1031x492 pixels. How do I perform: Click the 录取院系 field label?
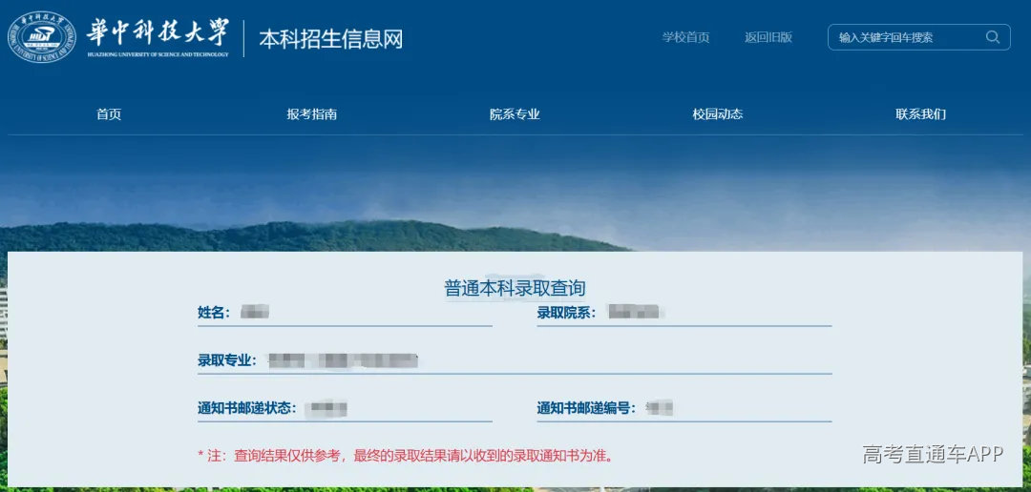pyautogui.click(x=567, y=313)
